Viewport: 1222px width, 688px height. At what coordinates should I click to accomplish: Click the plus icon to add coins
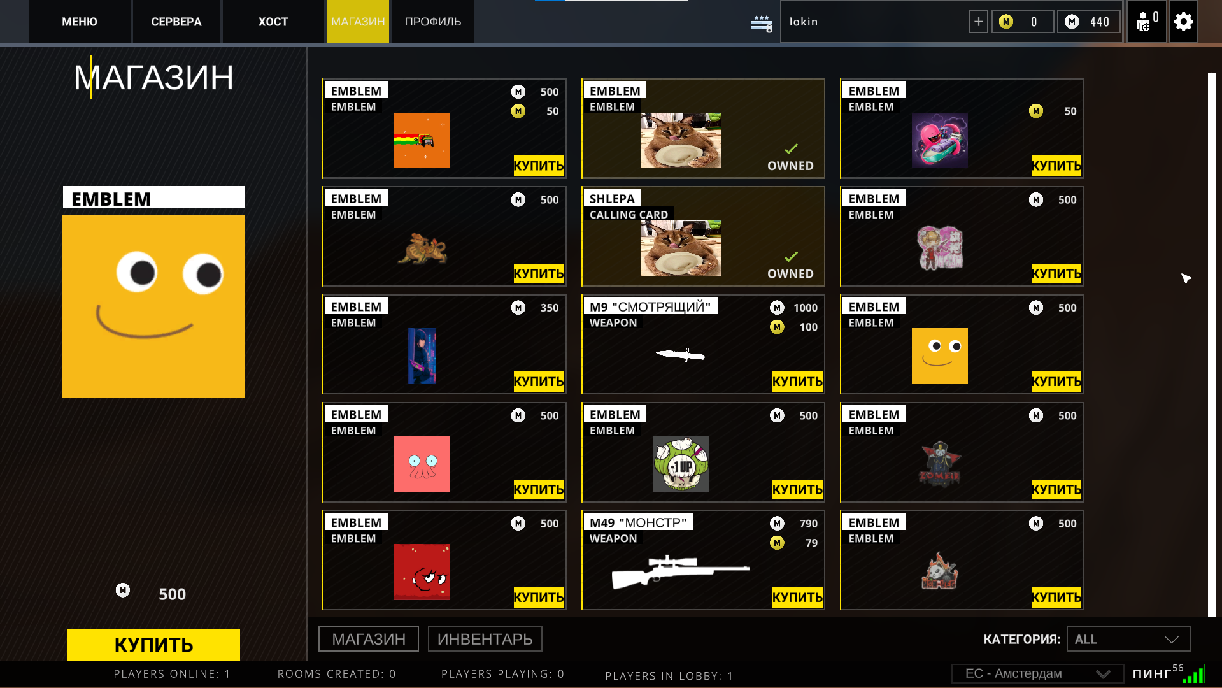click(979, 22)
